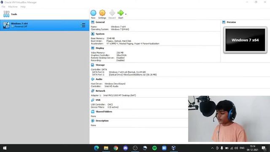
Task: Show hidden system tray icons
Action: [212, 148]
